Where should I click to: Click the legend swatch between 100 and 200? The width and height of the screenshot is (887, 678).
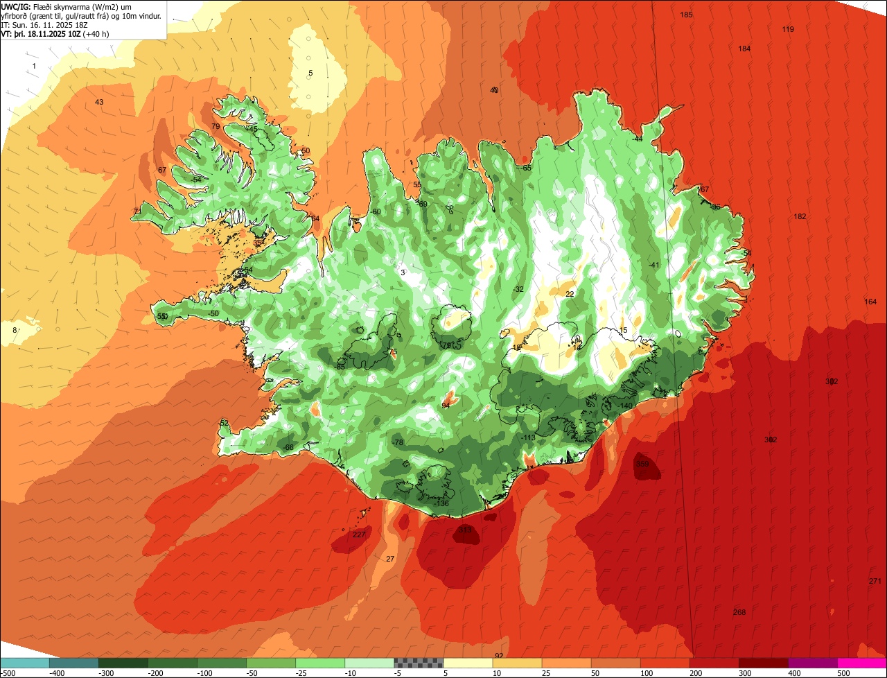[665, 663]
